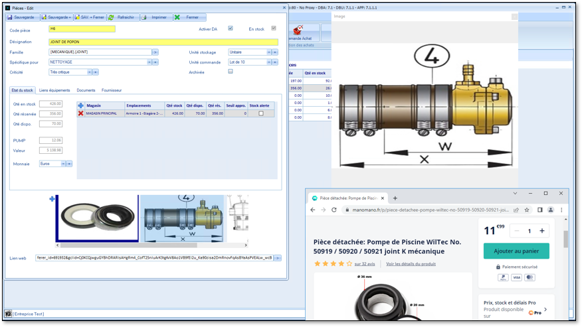Close the Image preview panel

pos(514,17)
